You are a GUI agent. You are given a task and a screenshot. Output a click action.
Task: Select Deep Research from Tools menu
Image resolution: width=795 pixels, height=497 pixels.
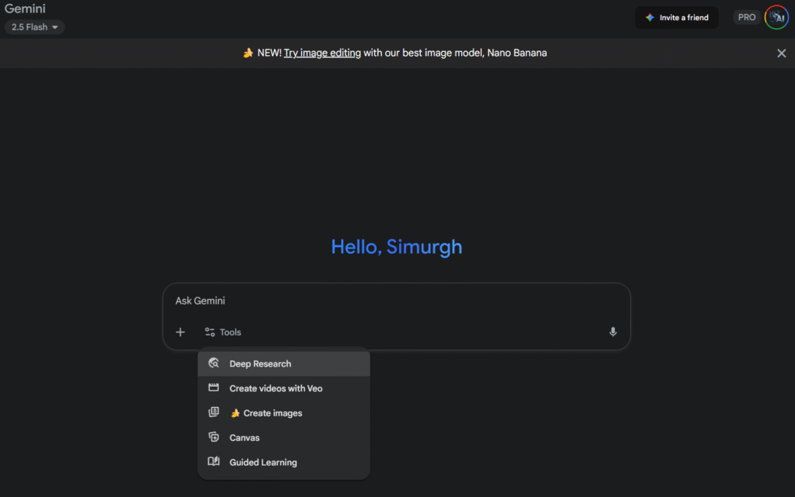pos(260,363)
